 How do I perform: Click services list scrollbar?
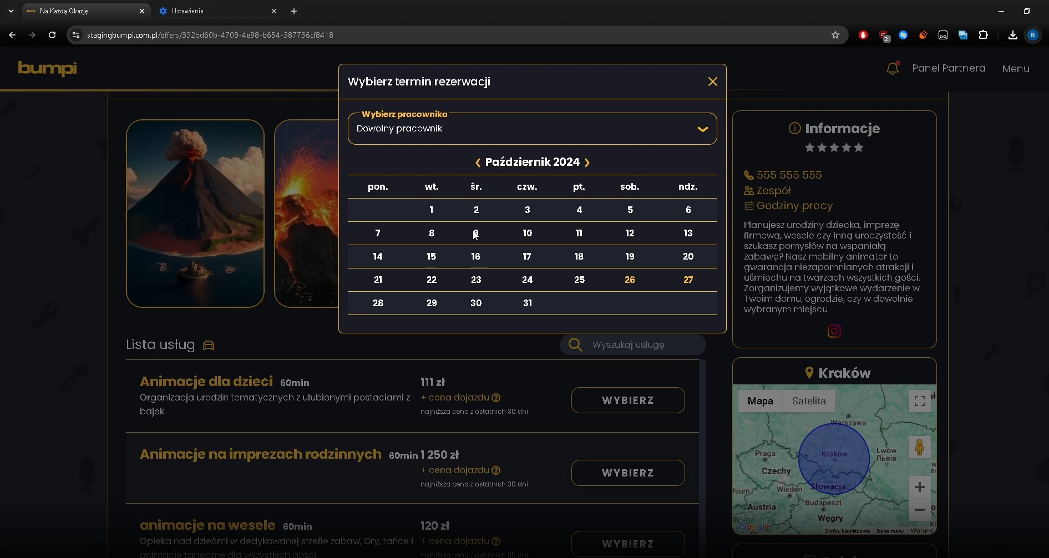point(702,458)
